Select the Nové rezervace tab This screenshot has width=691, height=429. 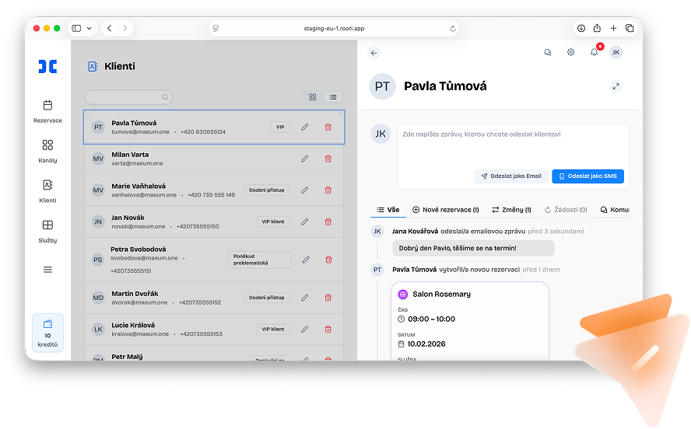(x=445, y=210)
